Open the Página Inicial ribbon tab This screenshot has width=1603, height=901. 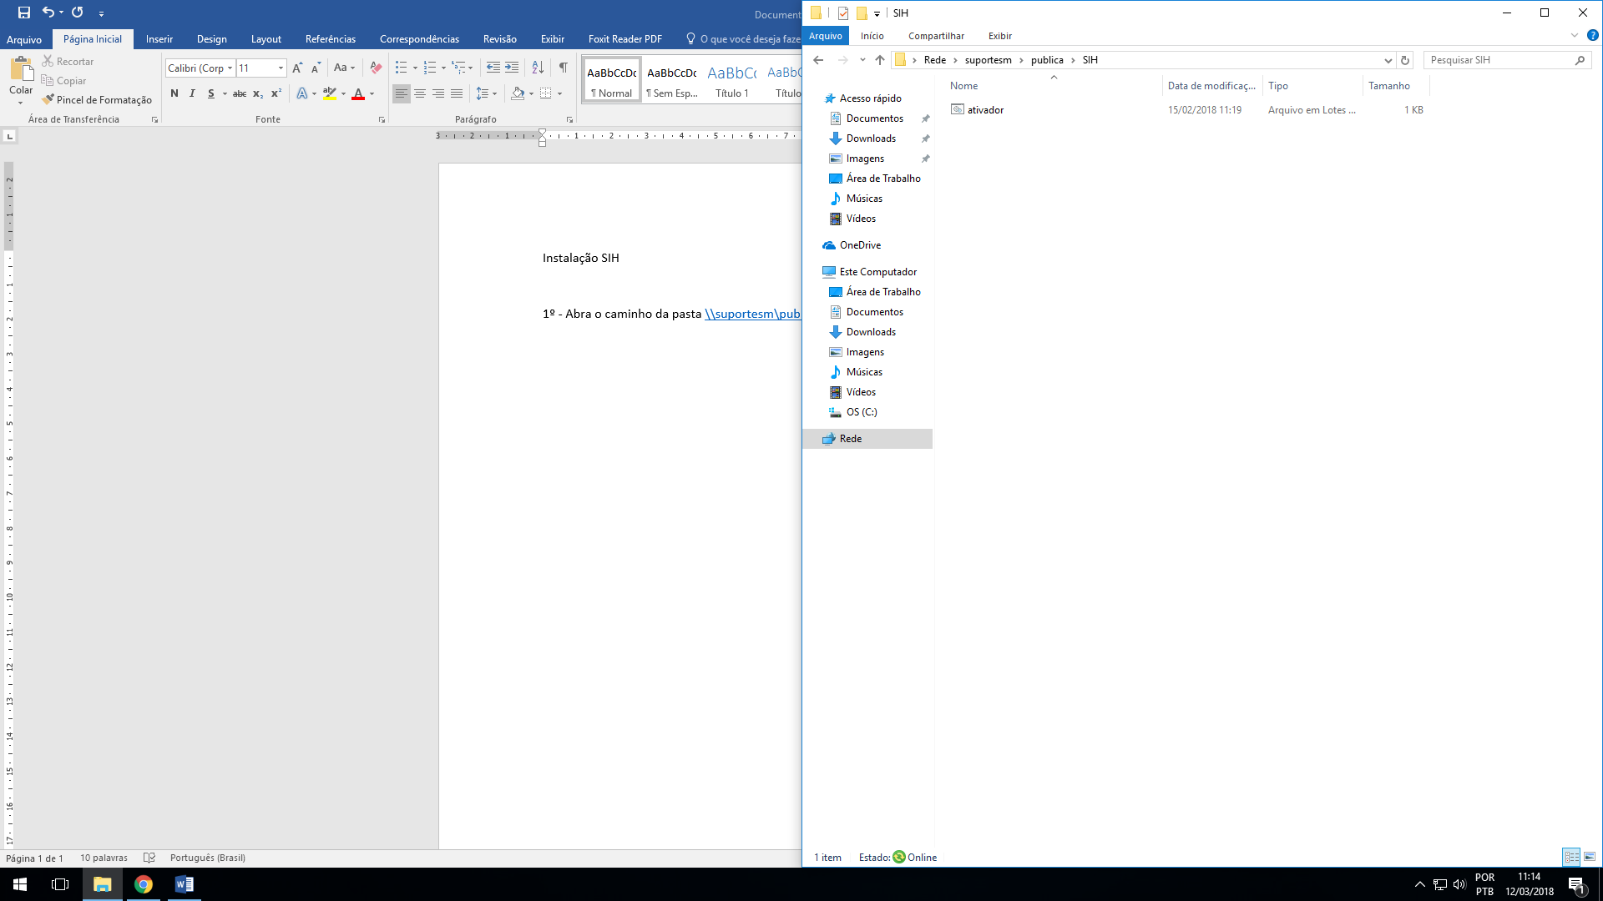pyautogui.click(x=91, y=38)
